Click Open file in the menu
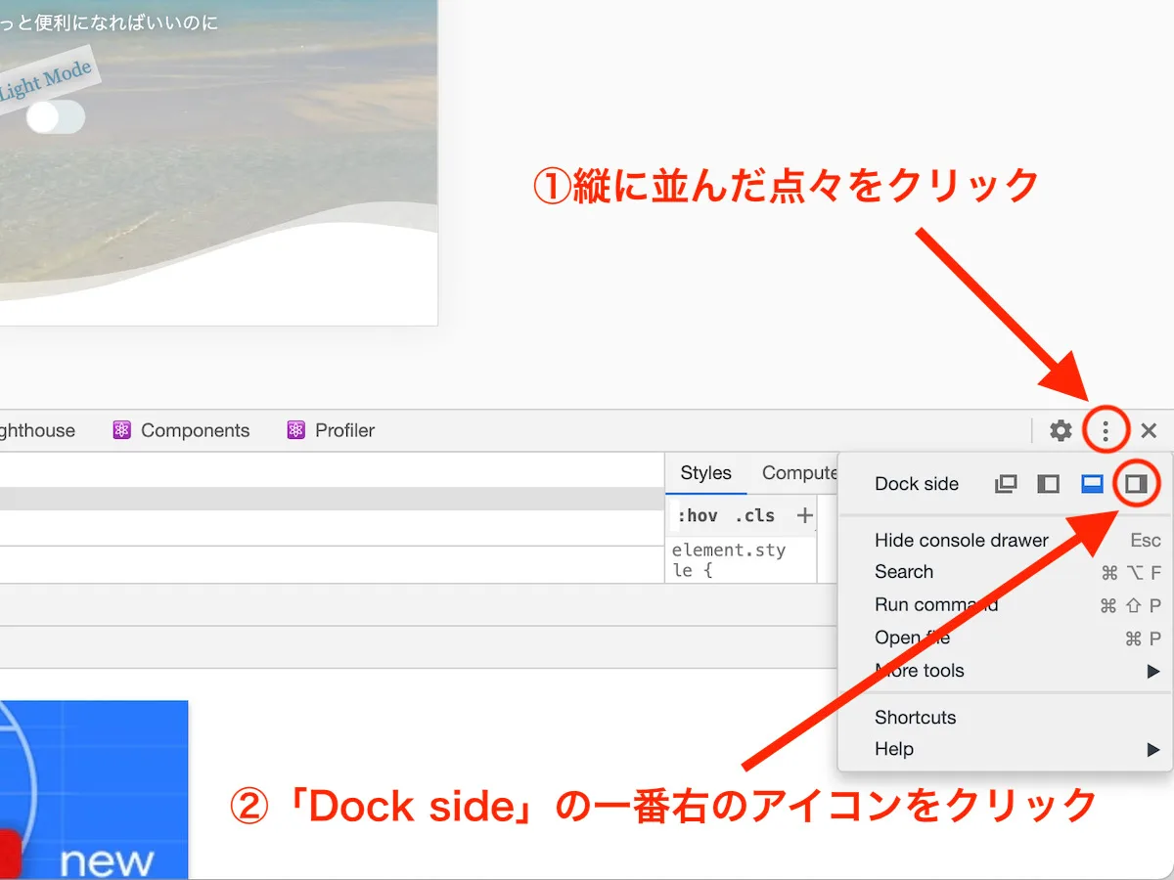Screen dimensions: 1174x880 pos(912,638)
